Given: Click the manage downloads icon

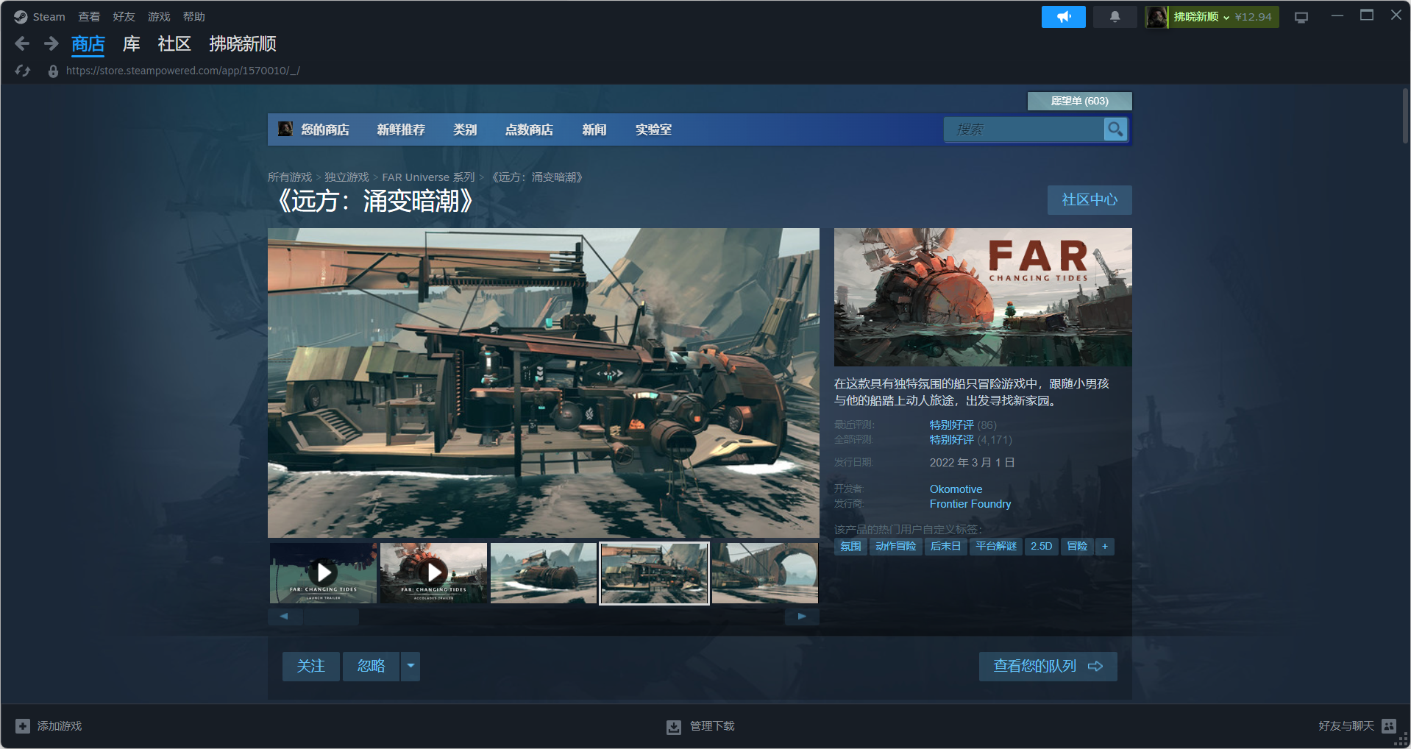Looking at the screenshot, I should 673,727.
